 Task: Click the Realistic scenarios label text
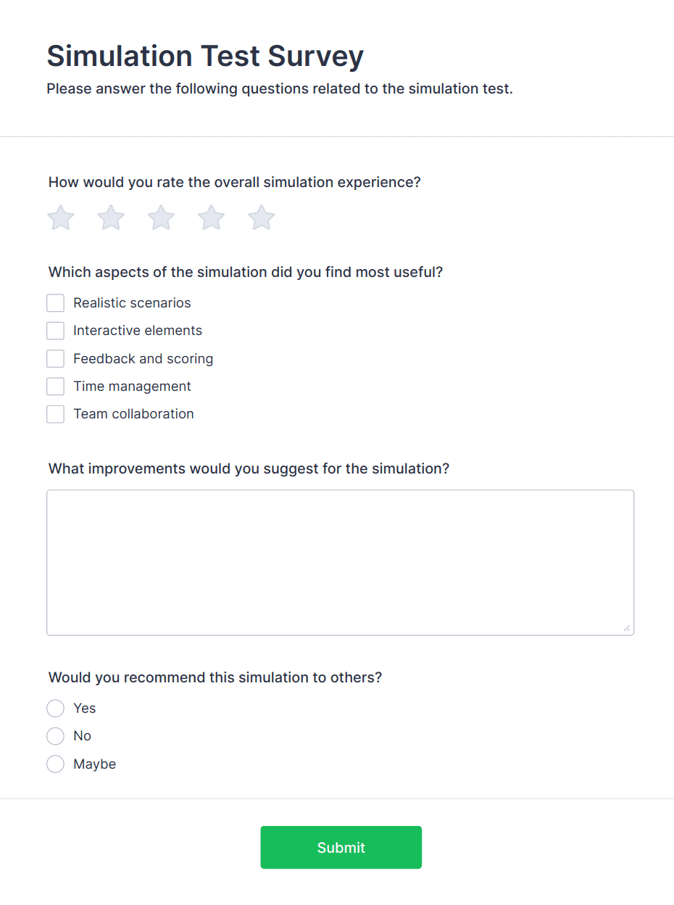pos(132,303)
